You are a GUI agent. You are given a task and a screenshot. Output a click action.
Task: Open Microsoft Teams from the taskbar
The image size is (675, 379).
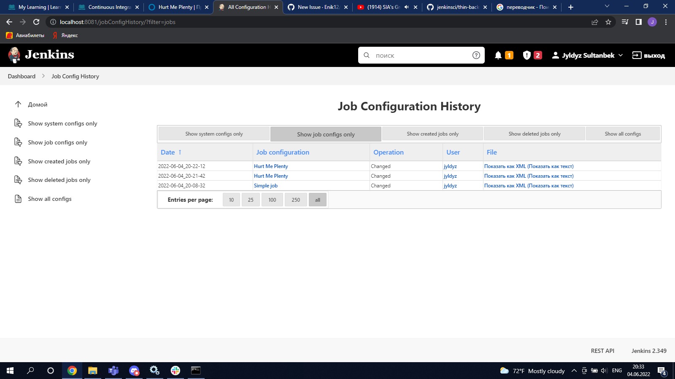[113, 371]
